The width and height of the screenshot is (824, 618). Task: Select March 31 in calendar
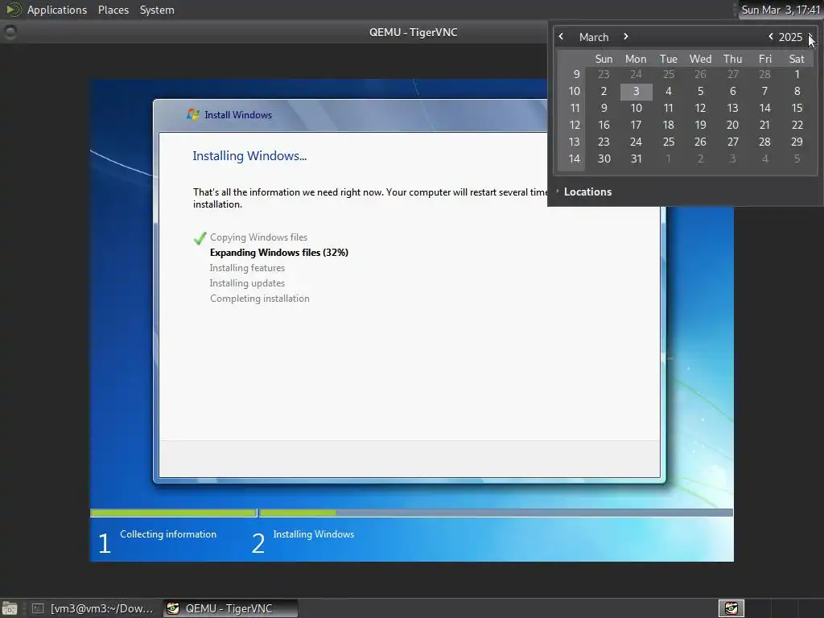(x=636, y=159)
